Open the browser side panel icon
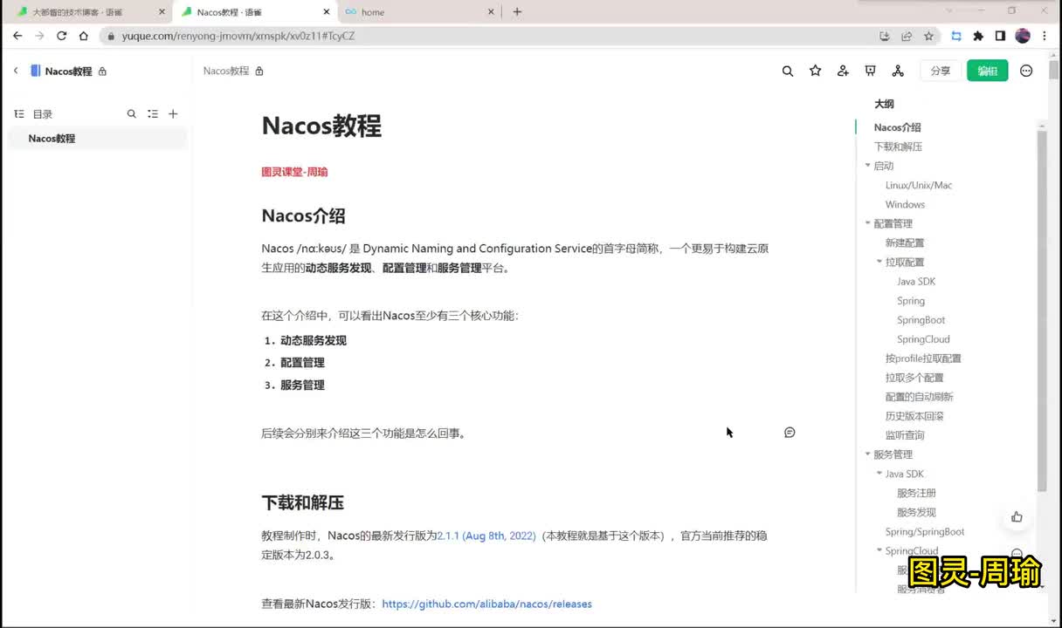Screen dimensions: 1062x628 tap(1001, 36)
